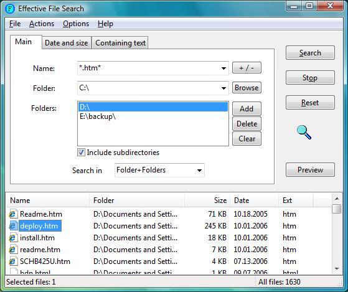348x292 pixels.
Task: Sort results by Date column header
Action: click(255, 200)
